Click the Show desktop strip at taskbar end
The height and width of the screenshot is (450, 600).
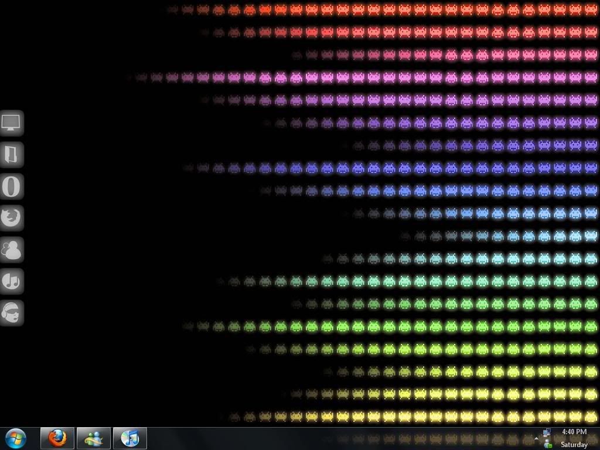click(596, 438)
